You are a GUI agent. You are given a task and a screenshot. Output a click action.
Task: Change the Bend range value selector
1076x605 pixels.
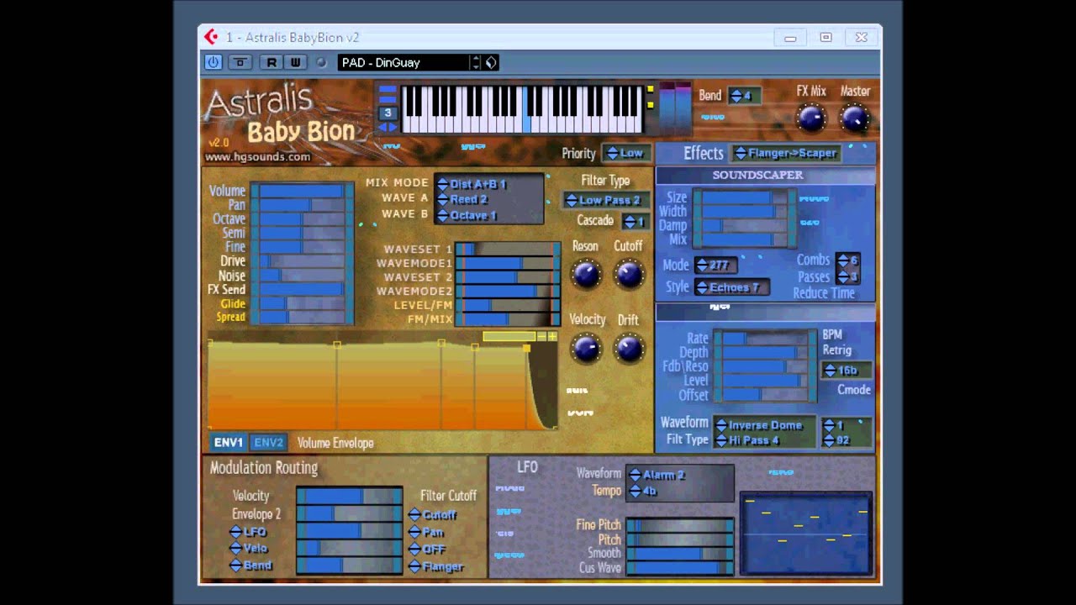point(744,96)
